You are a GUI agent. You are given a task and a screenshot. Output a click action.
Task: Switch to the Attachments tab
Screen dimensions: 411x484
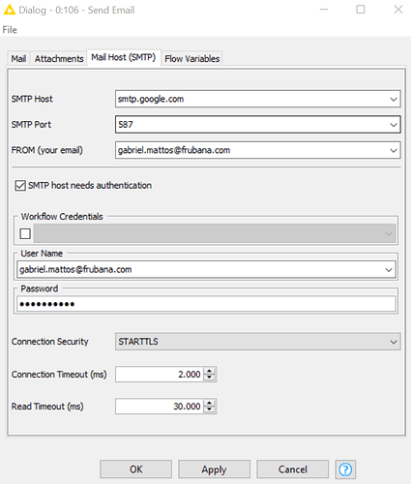point(59,59)
